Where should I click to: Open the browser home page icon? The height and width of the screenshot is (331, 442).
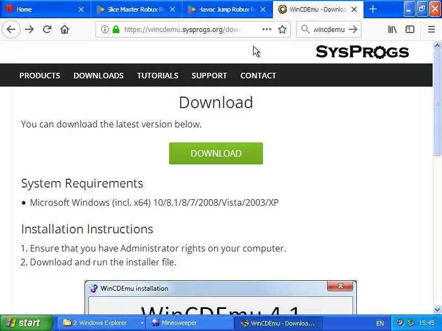point(65,29)
